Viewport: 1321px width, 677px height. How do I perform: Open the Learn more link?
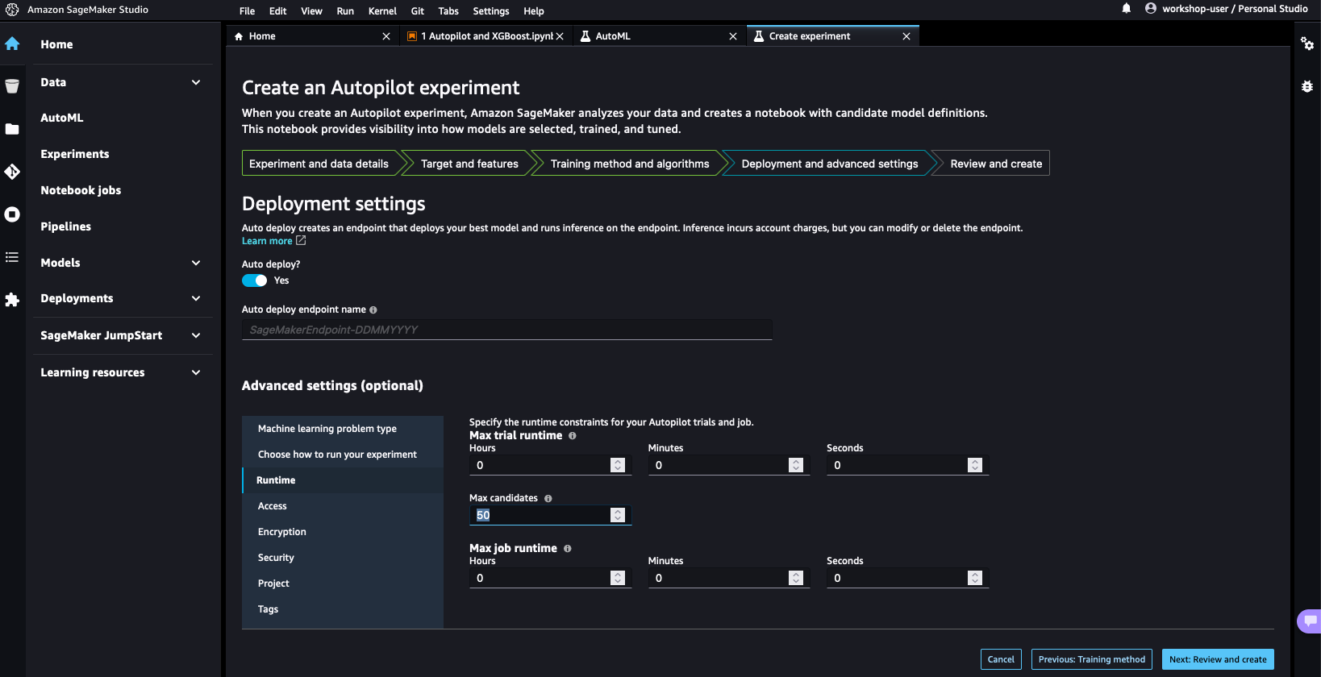267,241
